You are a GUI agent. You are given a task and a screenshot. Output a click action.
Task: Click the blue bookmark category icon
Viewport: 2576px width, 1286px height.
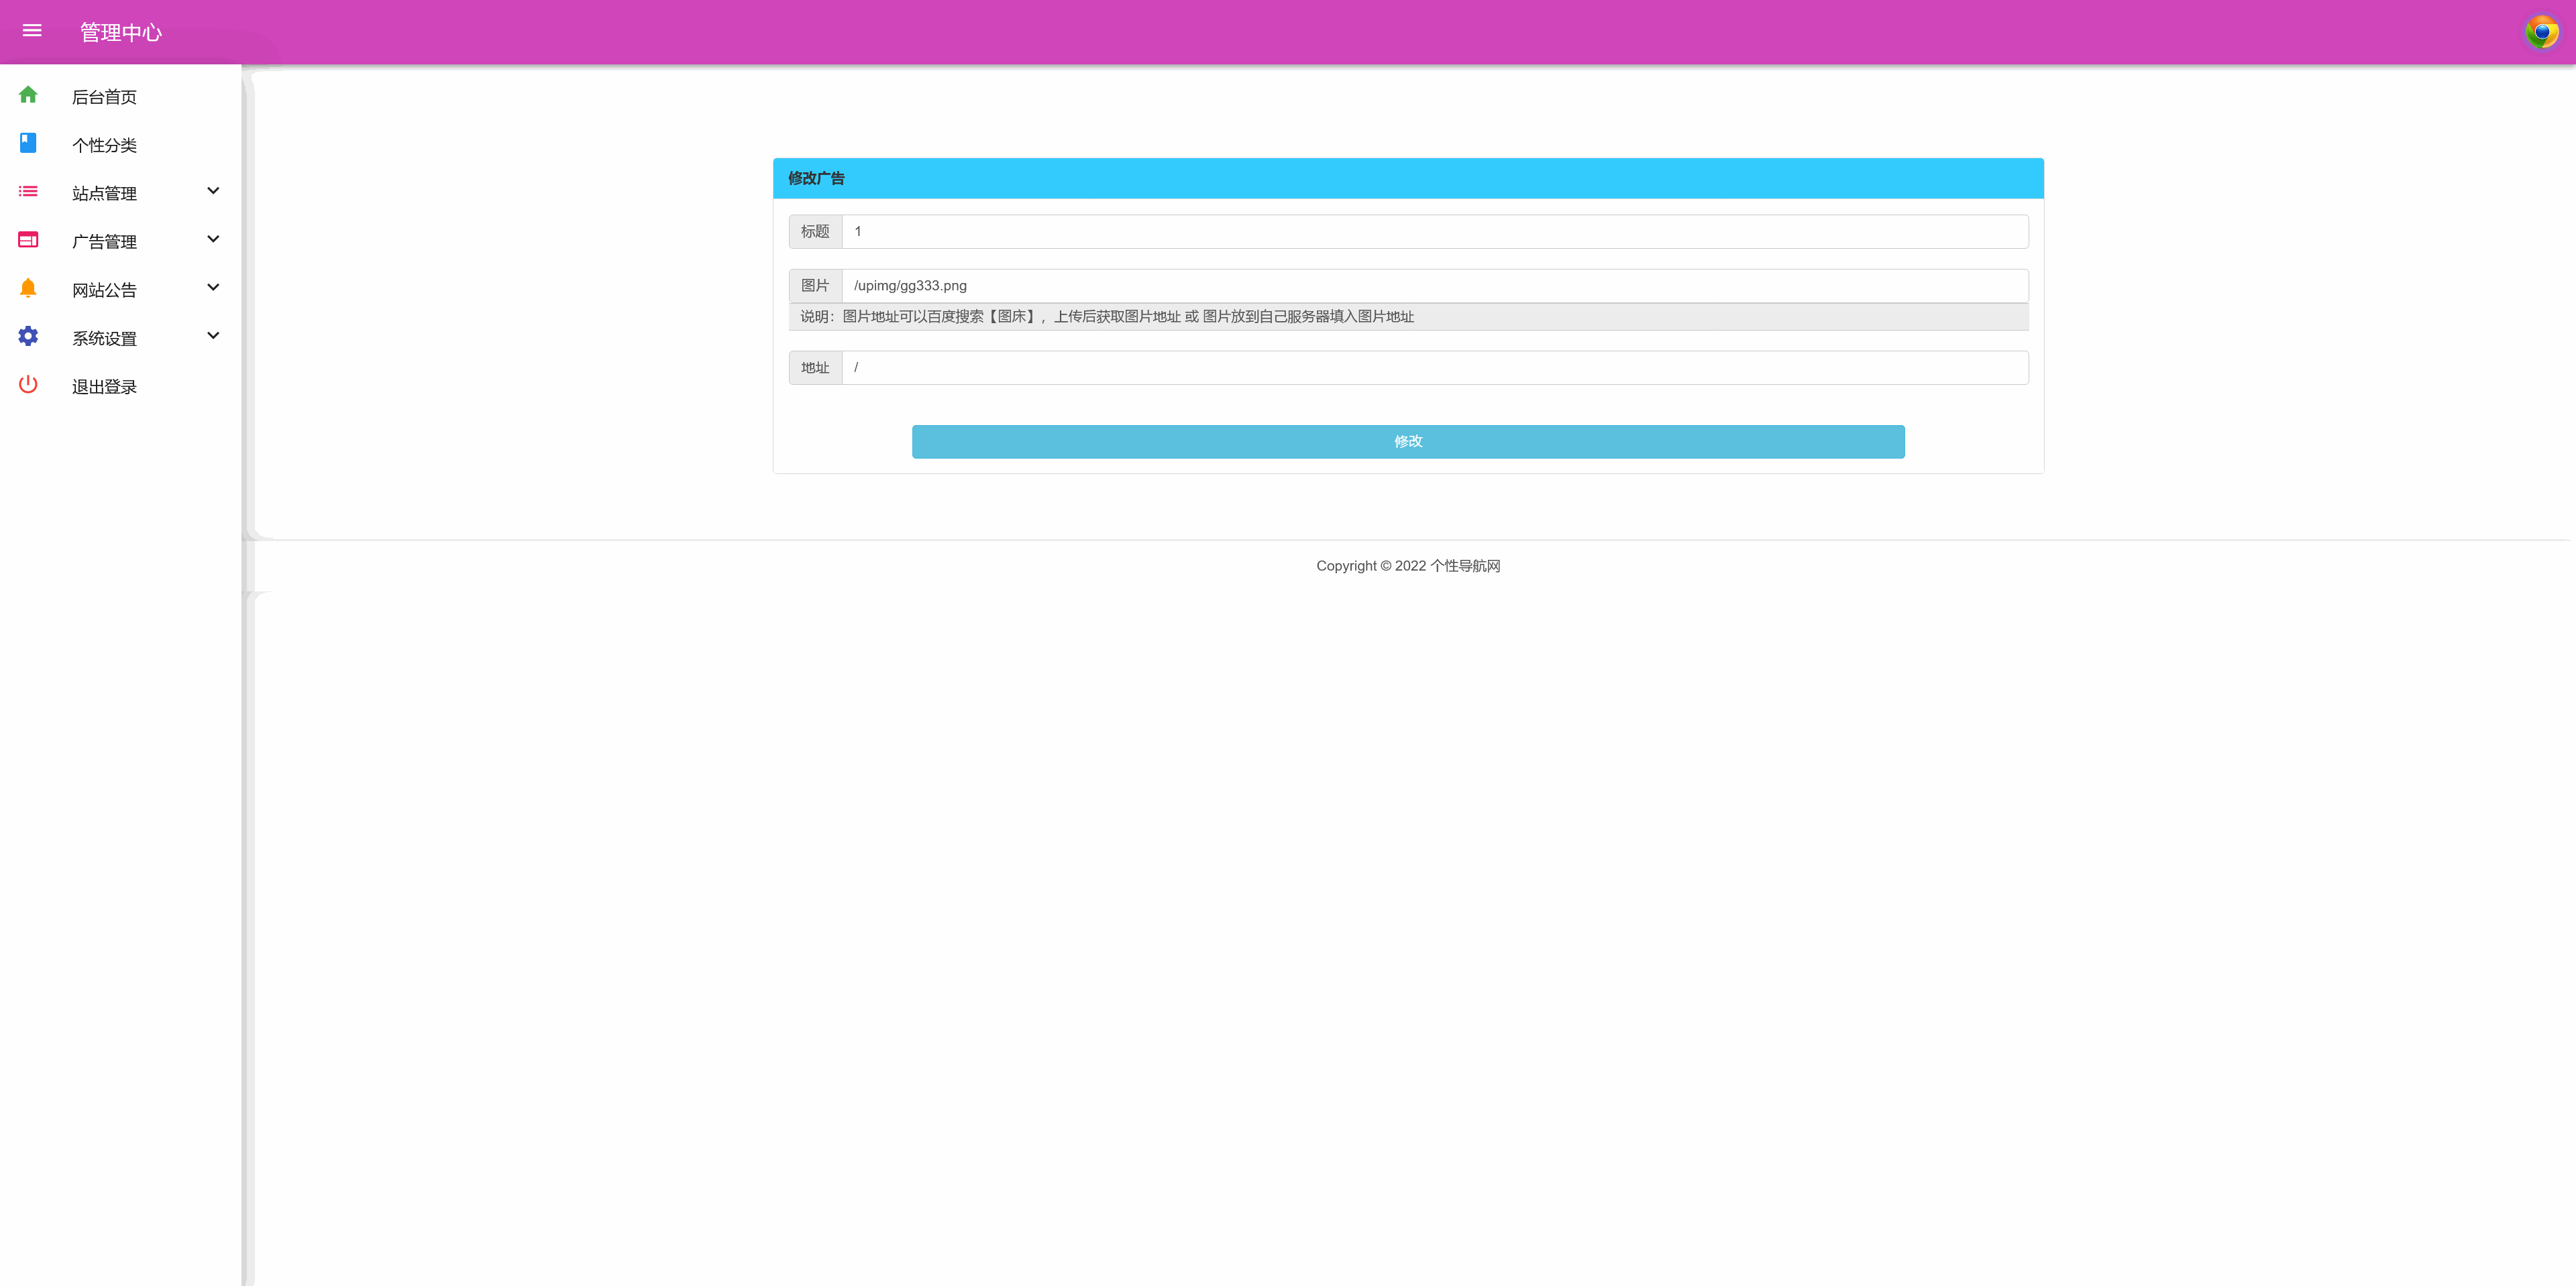[x=28, y=143]
